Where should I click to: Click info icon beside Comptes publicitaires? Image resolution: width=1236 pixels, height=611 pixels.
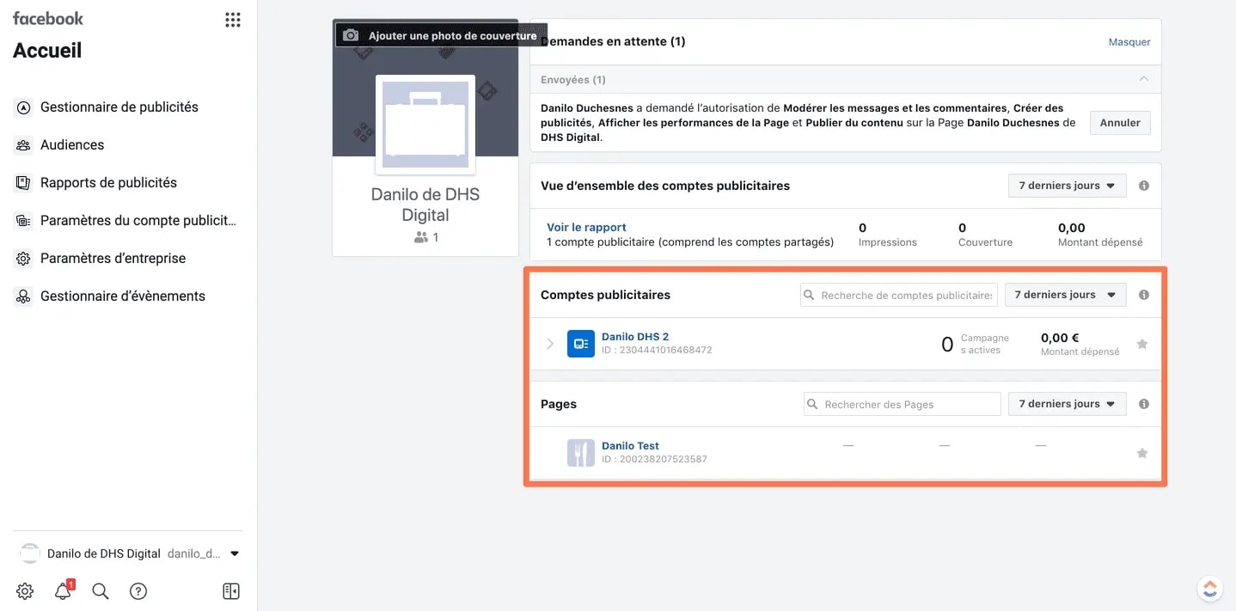click(x=1143, y=295)
